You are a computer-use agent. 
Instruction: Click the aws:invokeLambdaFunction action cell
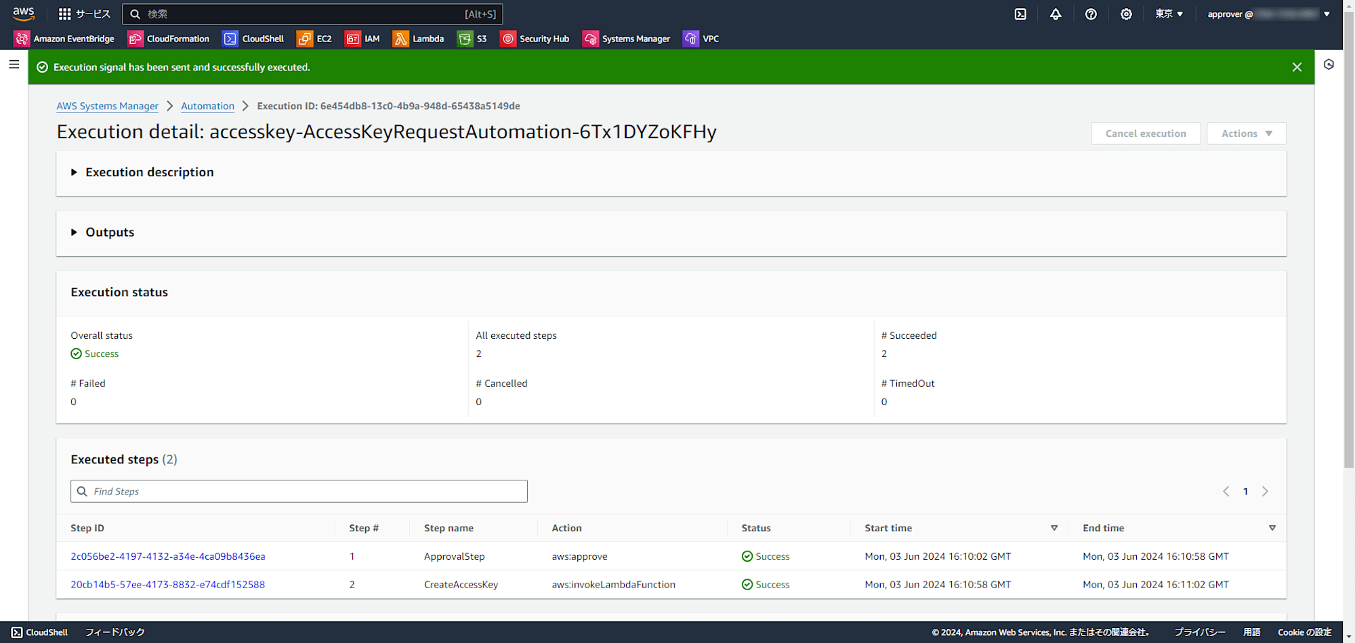[613, 584]
